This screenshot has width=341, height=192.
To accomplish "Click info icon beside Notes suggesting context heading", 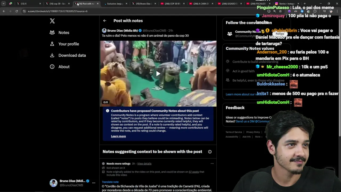I will (210, 152).
